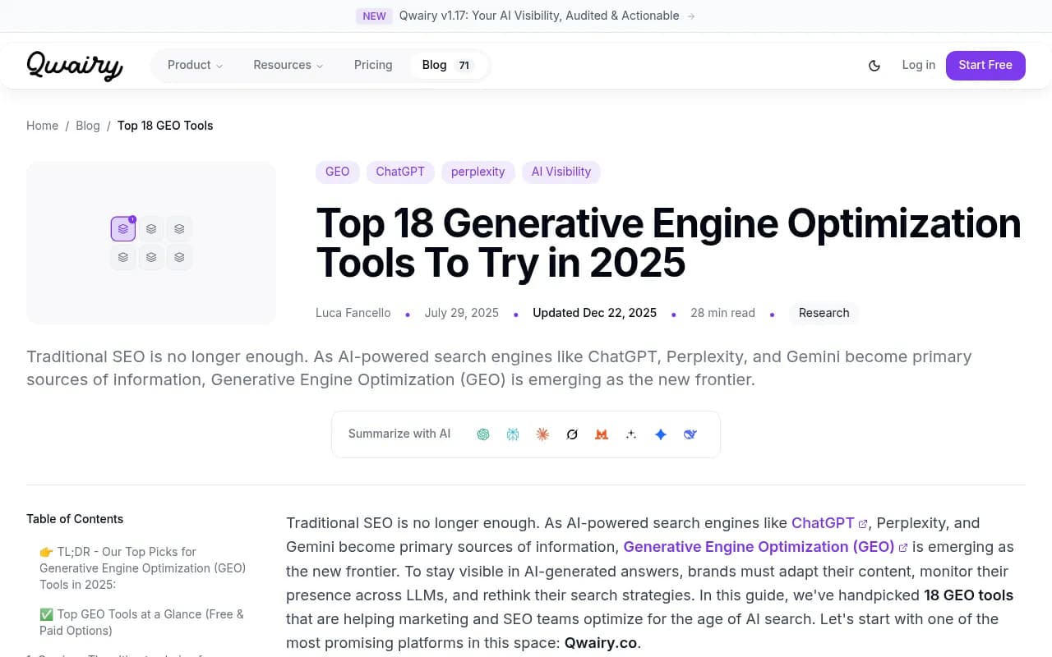The height and width of the screenshot is (657, 1052).
Task: Summarize with DeepSeek whale icon
Action: tap(690, 434)
